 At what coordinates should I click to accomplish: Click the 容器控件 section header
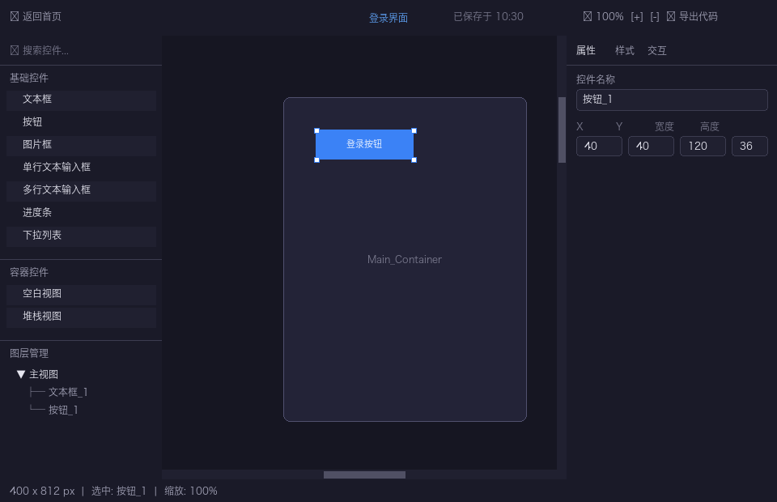point(29,272)
